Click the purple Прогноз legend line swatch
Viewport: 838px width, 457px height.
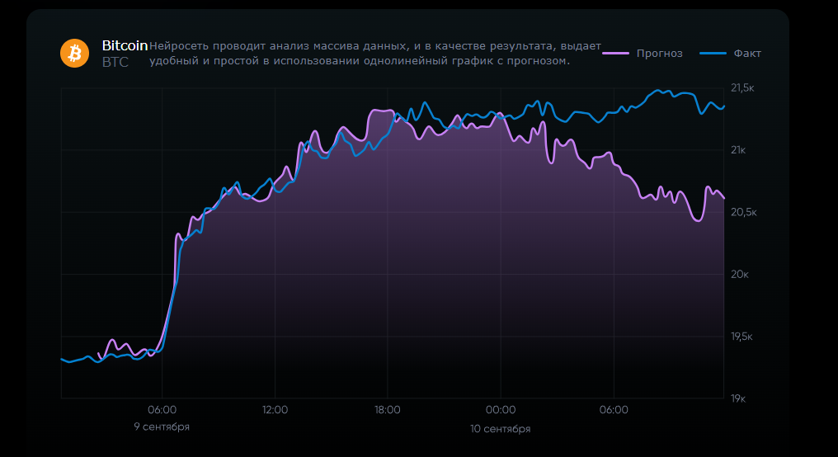[x=615, y=54]
